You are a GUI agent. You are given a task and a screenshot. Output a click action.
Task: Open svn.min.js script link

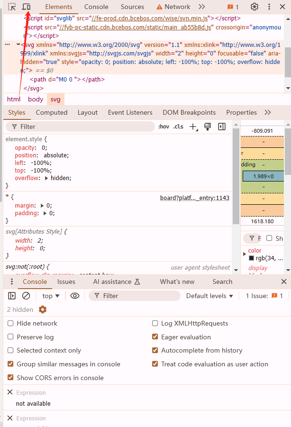[x=149, y=18]
